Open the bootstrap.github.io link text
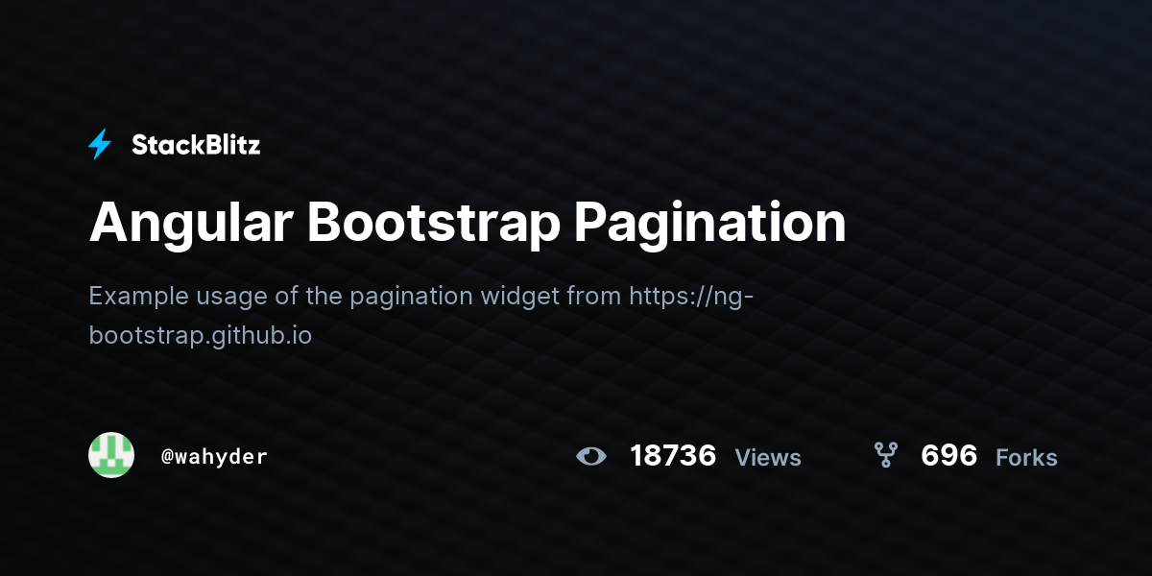Screen dimensions: 1152x576 201,337
